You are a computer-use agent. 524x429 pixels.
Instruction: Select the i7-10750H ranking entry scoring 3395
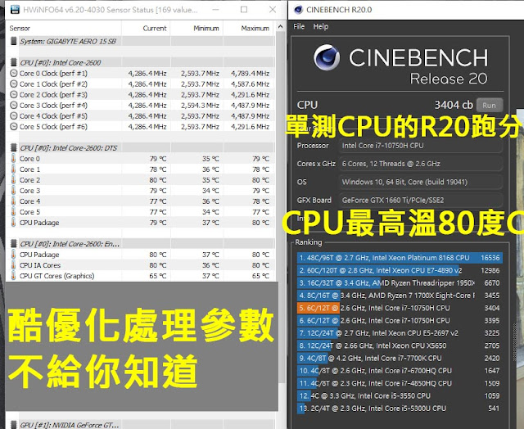pos(400,320)
